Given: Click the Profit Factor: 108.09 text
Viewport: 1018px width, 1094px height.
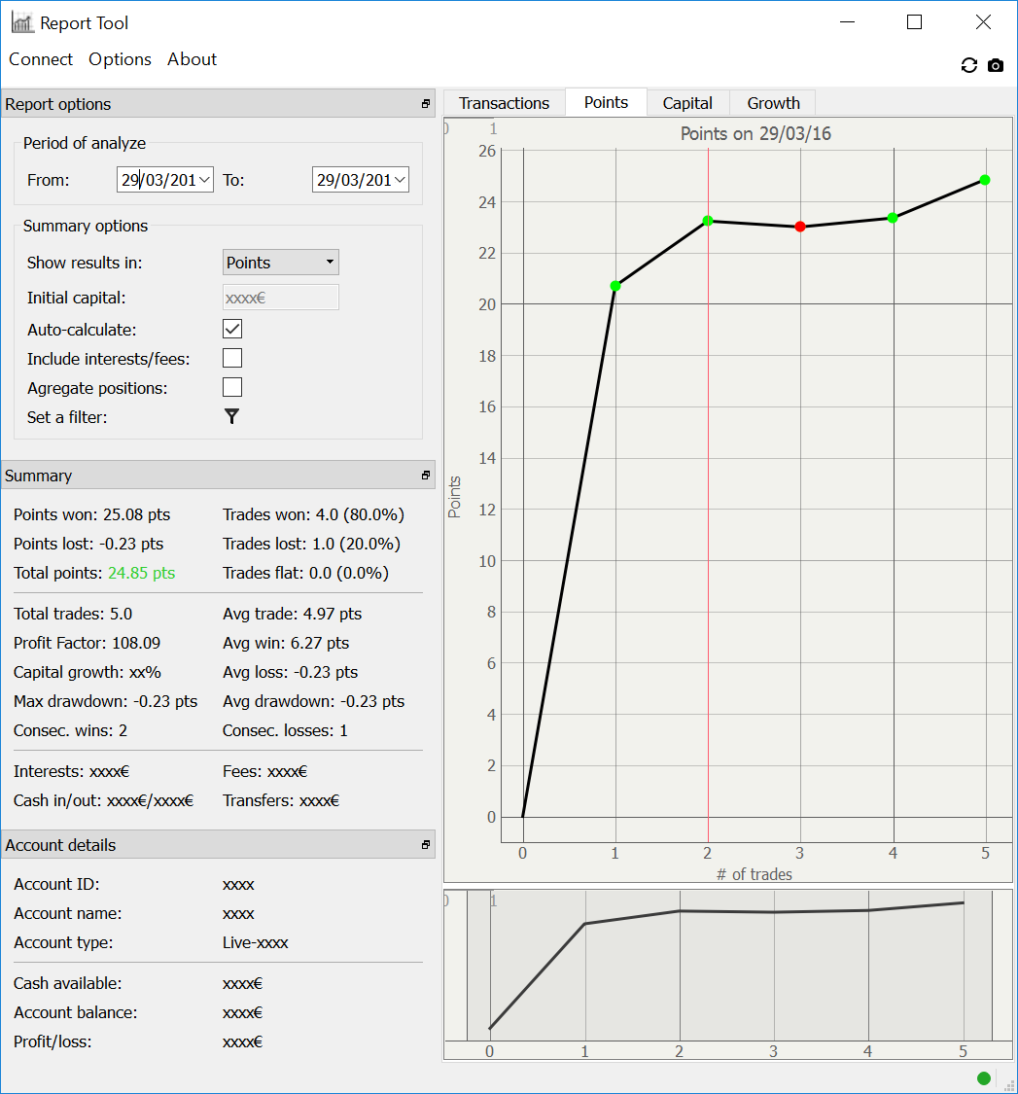Looking at the screenshot, I should 88,643.
